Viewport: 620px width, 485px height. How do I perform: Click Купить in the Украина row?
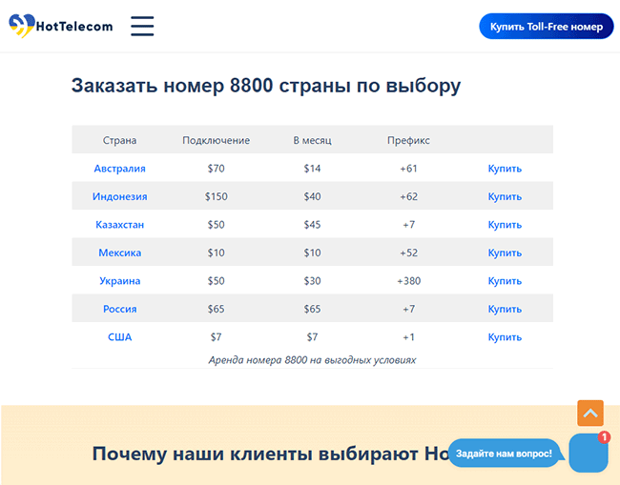[505, 281]
